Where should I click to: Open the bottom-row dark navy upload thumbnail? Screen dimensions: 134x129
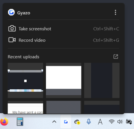pos(102,107)
